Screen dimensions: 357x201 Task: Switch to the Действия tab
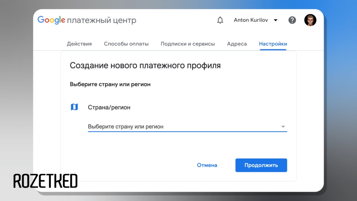coord(79,44)
